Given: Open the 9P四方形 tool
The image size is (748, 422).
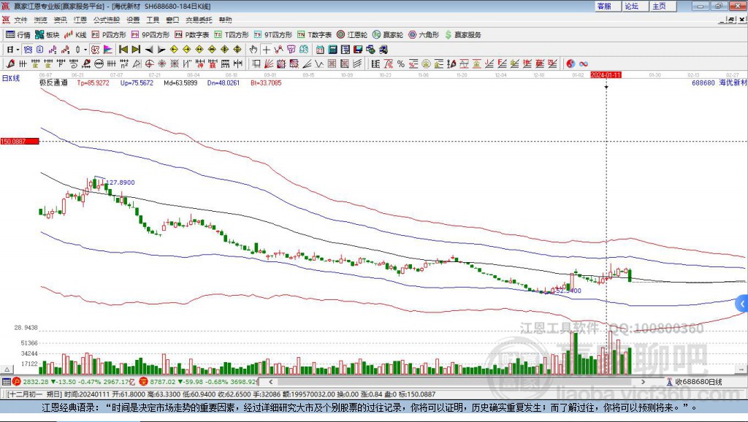Looking at the screenshot, I should tap(150, 35).
